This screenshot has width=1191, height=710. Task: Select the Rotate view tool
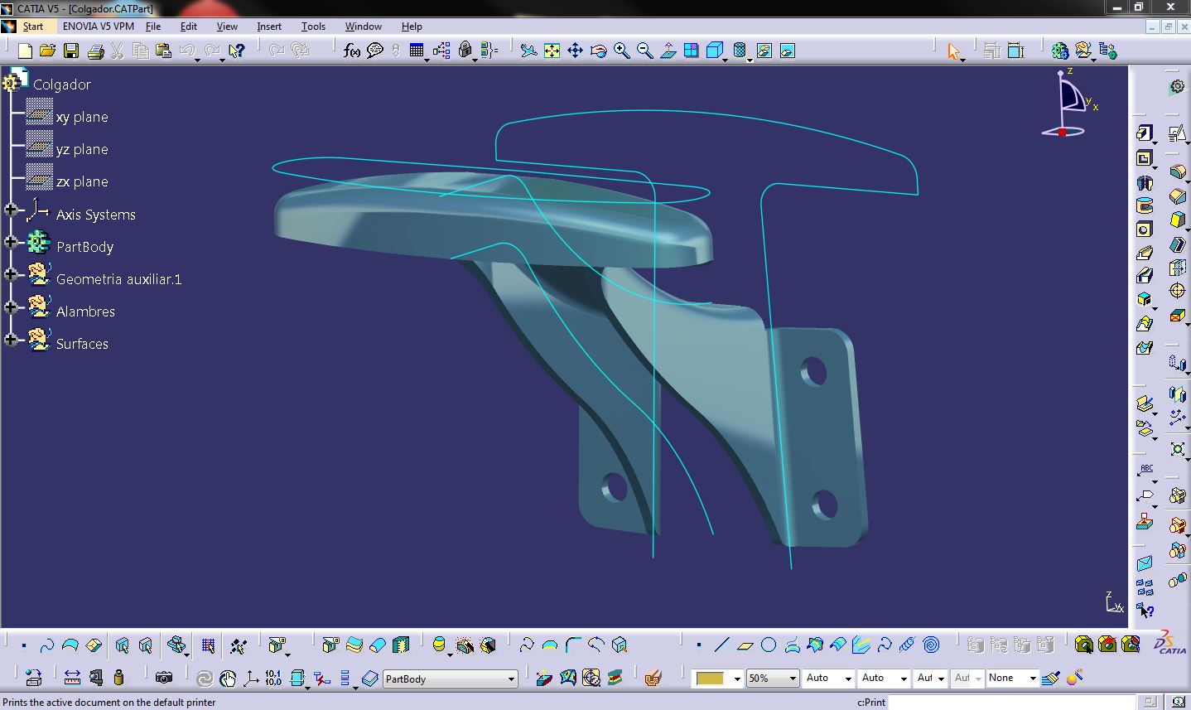coord(598,51)
